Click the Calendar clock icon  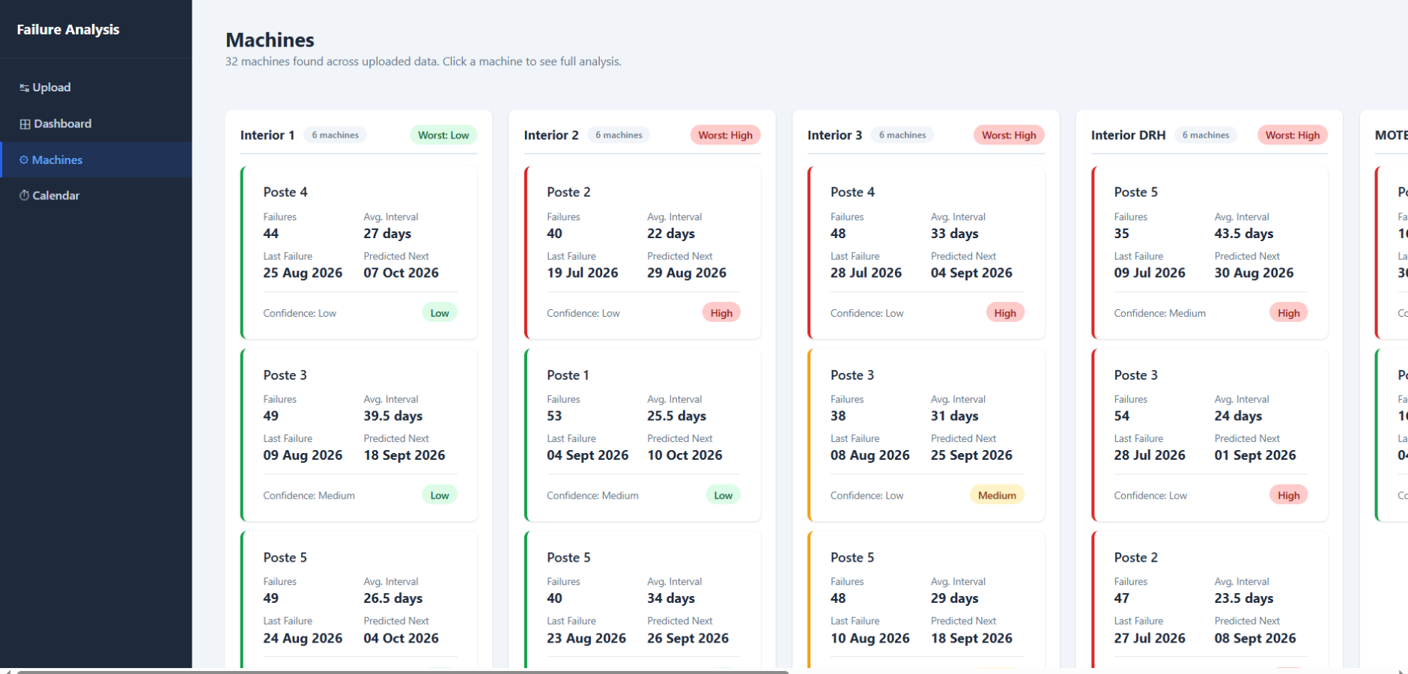[x=24, y=195]
